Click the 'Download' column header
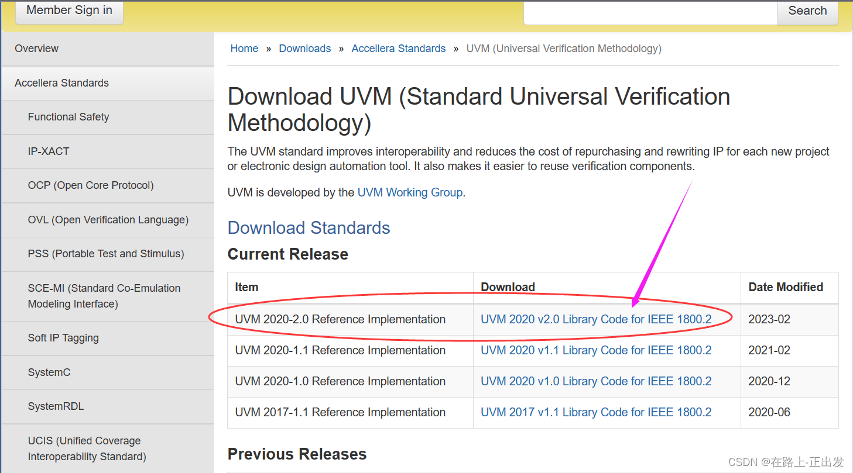Screen dimensions: 853x473 pos(607,287)
